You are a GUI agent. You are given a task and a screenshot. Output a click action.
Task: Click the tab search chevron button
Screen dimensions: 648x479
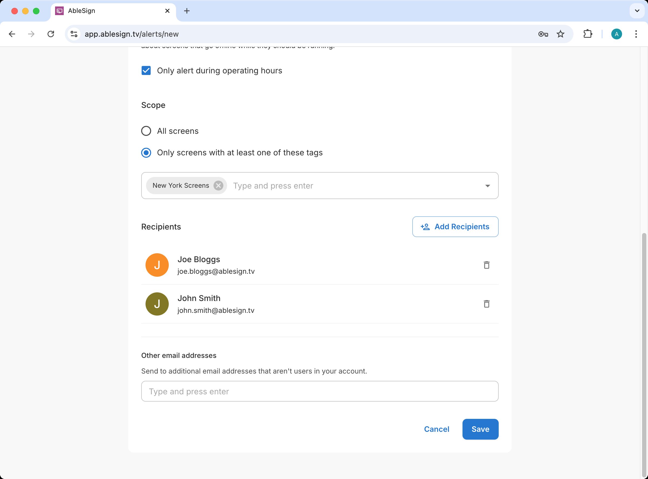click(x=637, y=11)
